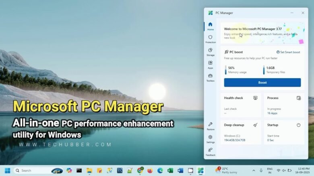Launch Microsoft Edge from the taskbar
314x176 pixels.
(x=160, y=171)
